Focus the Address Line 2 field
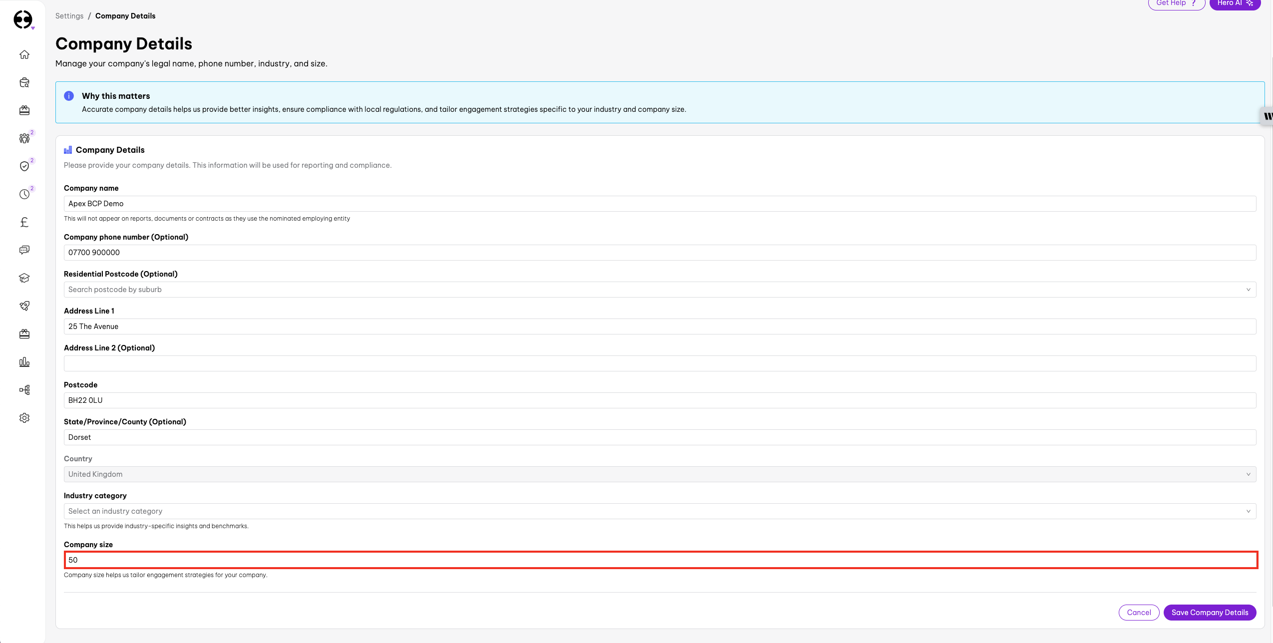 pyautogui.click(x=659, y=363)
